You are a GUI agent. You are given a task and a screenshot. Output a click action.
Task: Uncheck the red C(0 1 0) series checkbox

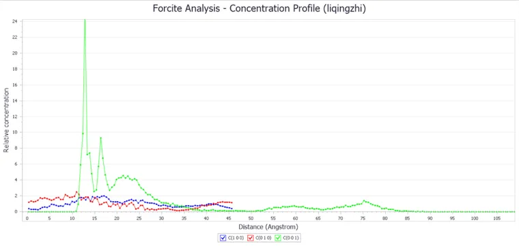pyautogui.click(x=251, y=237)
